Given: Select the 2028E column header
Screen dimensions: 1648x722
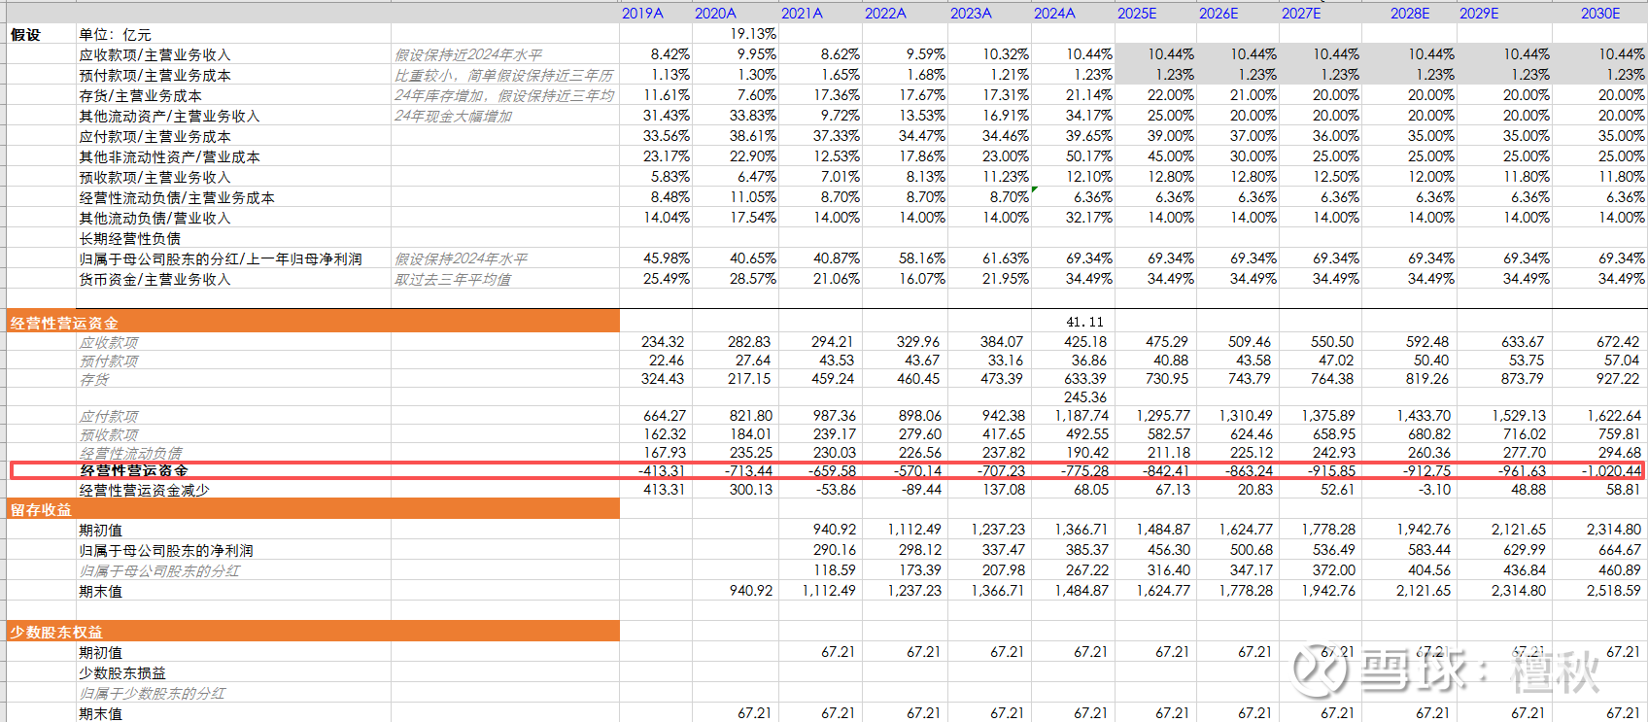Looking at the screenshot, I should (1410, 14).
